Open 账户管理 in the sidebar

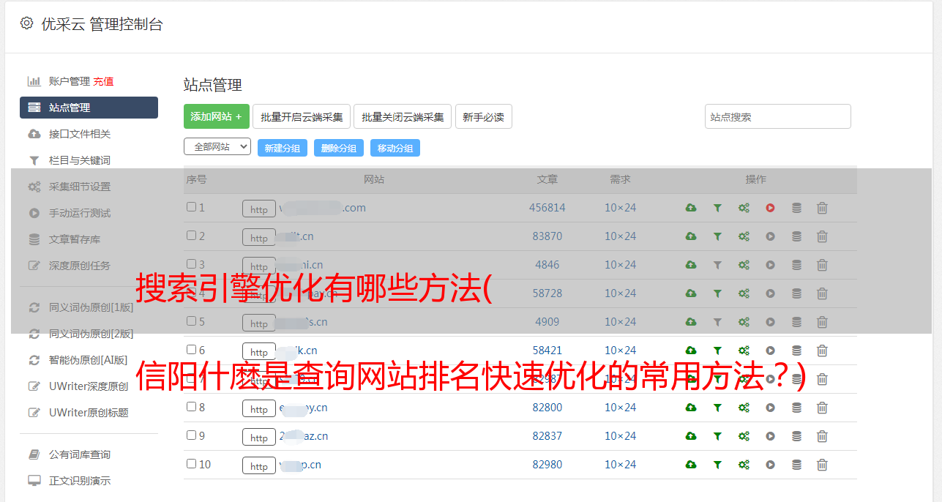point(70,81)
